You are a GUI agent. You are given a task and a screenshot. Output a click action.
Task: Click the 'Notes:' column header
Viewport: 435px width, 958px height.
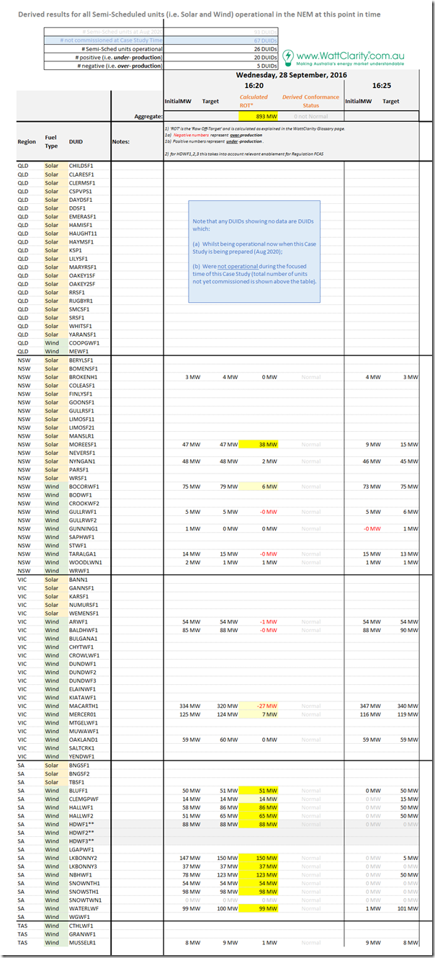121,141
